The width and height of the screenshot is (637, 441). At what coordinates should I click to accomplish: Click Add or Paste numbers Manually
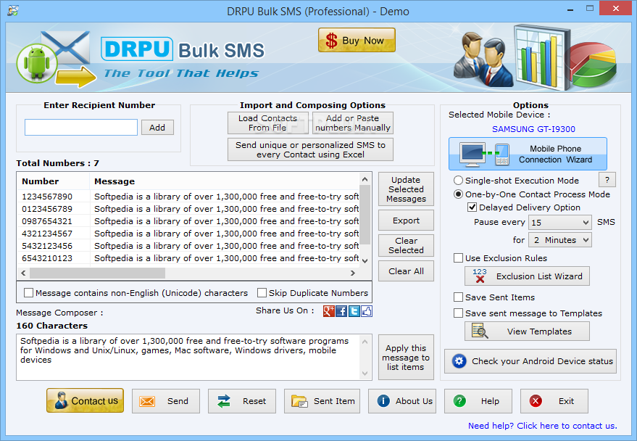[x=353, y=123]
